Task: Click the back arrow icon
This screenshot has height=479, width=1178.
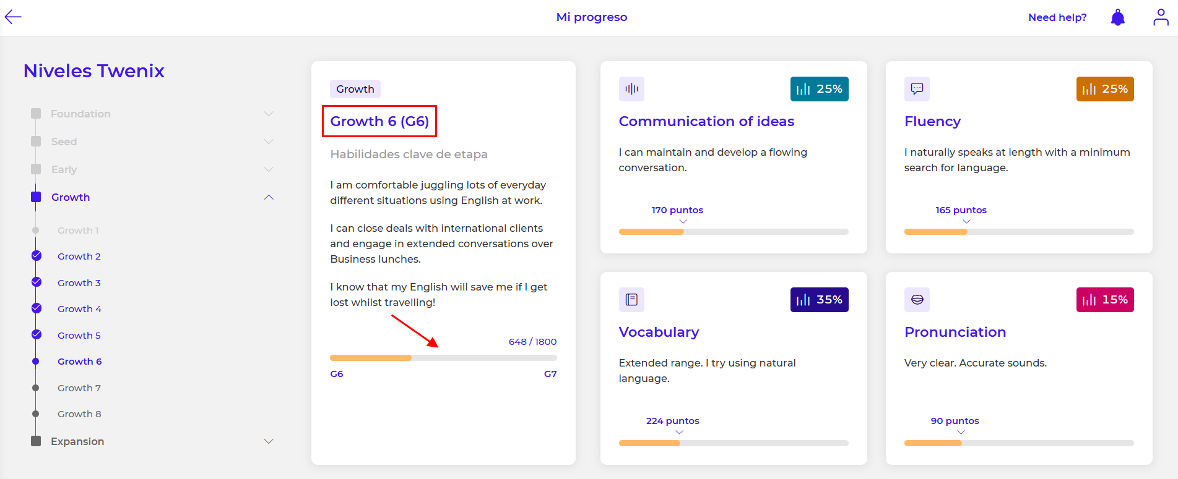Action: coord(13,17)
